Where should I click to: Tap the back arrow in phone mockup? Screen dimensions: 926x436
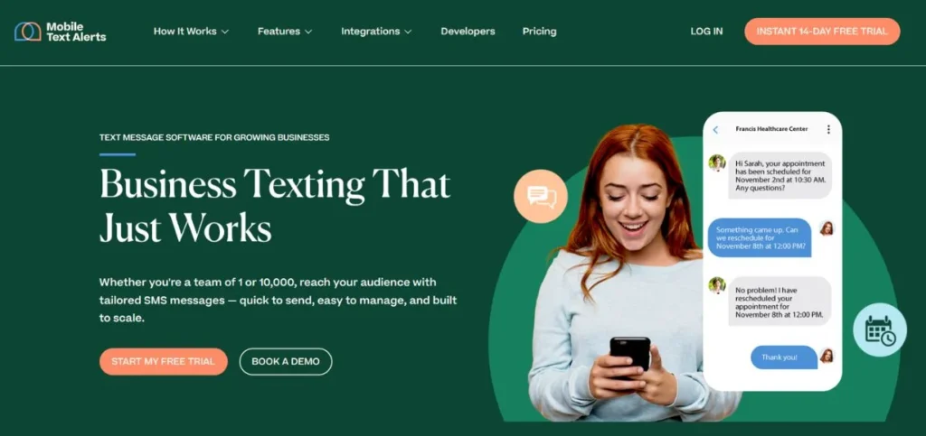point(716,130)
